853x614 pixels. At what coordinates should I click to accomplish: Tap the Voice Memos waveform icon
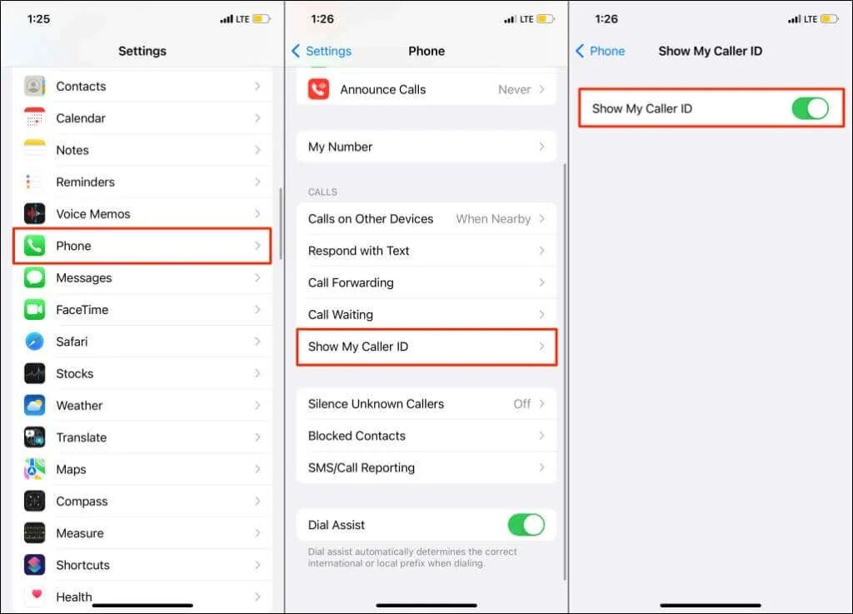pyautogui.click(x=35, y=214)
